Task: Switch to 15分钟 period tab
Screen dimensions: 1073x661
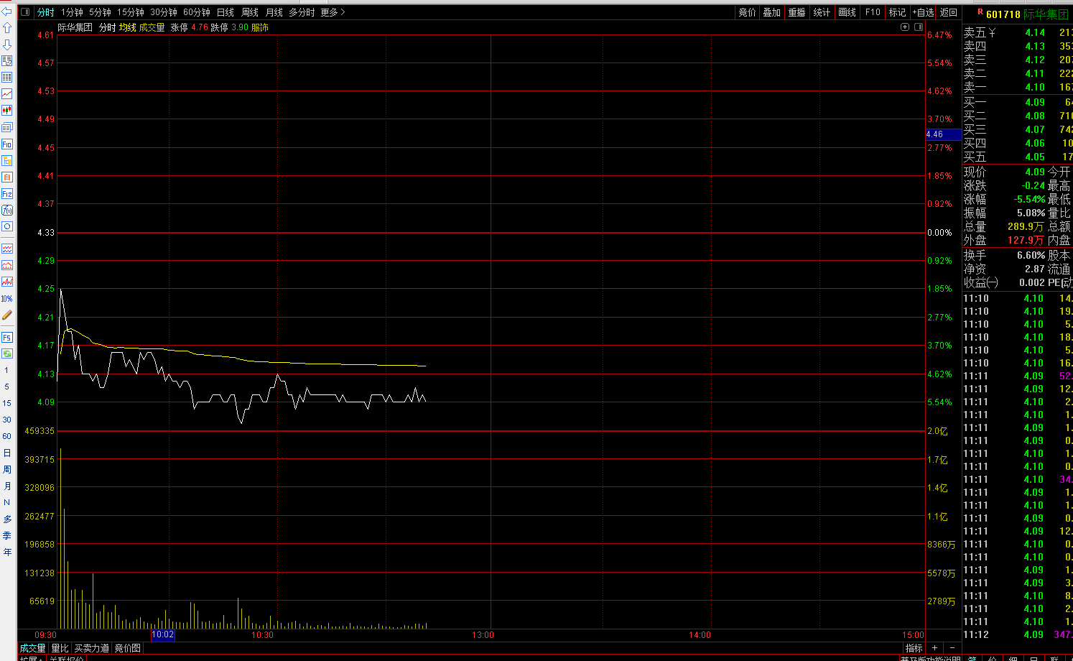Action: (x=131, y=12)
